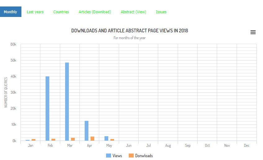Click the orange Donwloads legend color box
263x160 pixels.
click(x=131, y=156)
